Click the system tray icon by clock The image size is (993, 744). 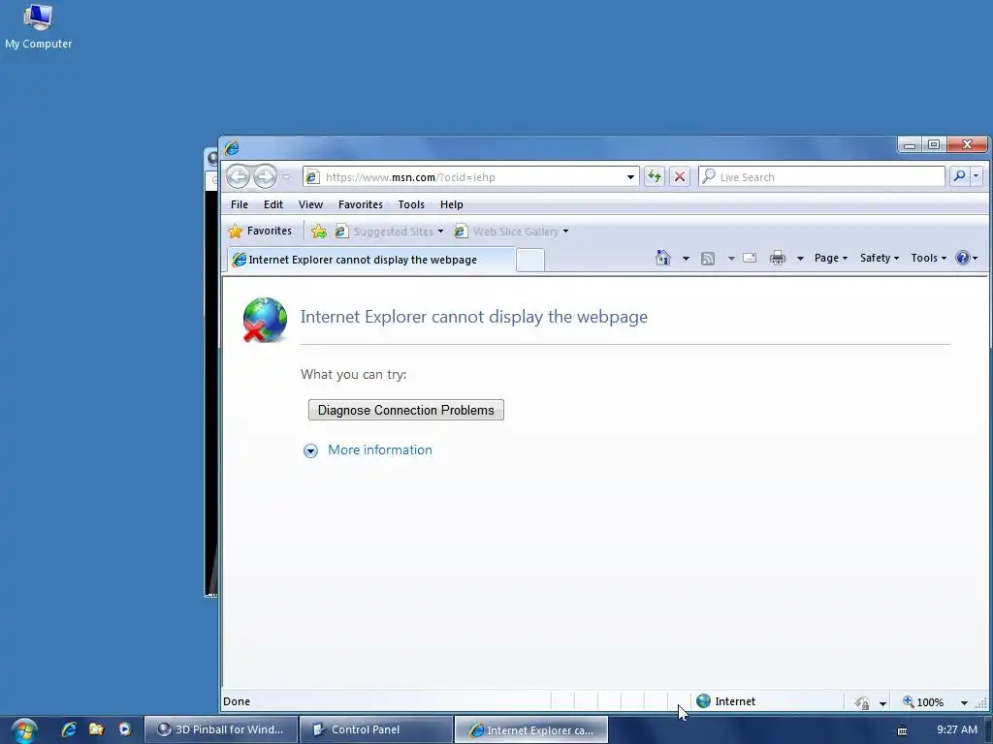(x=903, y=730)
